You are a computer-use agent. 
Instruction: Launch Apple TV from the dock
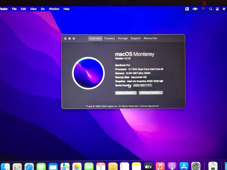click(x=148, y=167)
